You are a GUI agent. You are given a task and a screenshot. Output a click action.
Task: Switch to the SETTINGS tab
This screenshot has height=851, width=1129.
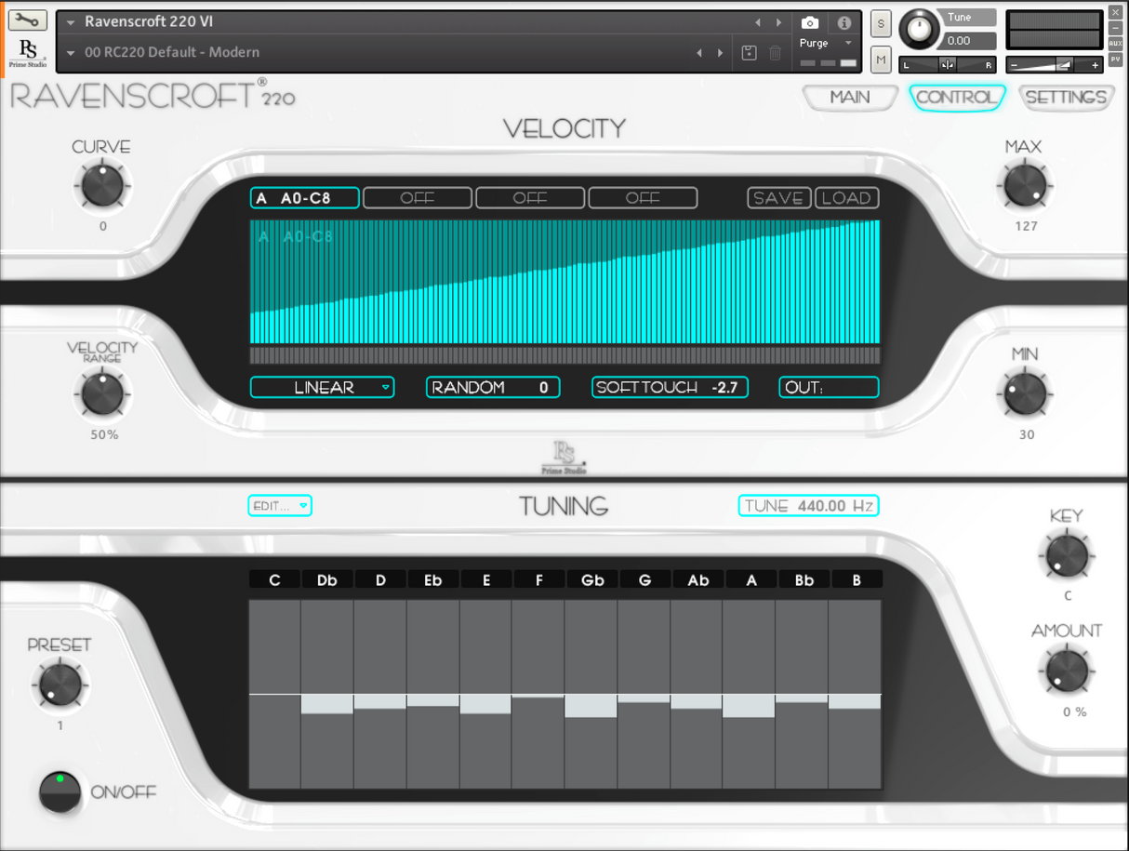click(x=1066, y=97)
